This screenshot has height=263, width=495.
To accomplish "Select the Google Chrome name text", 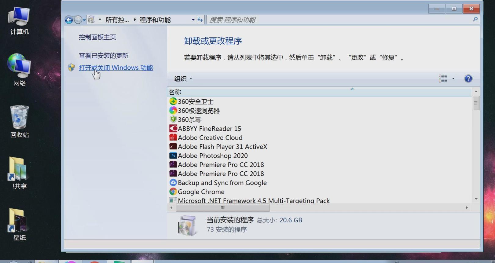I will click(x=201, y=192).
